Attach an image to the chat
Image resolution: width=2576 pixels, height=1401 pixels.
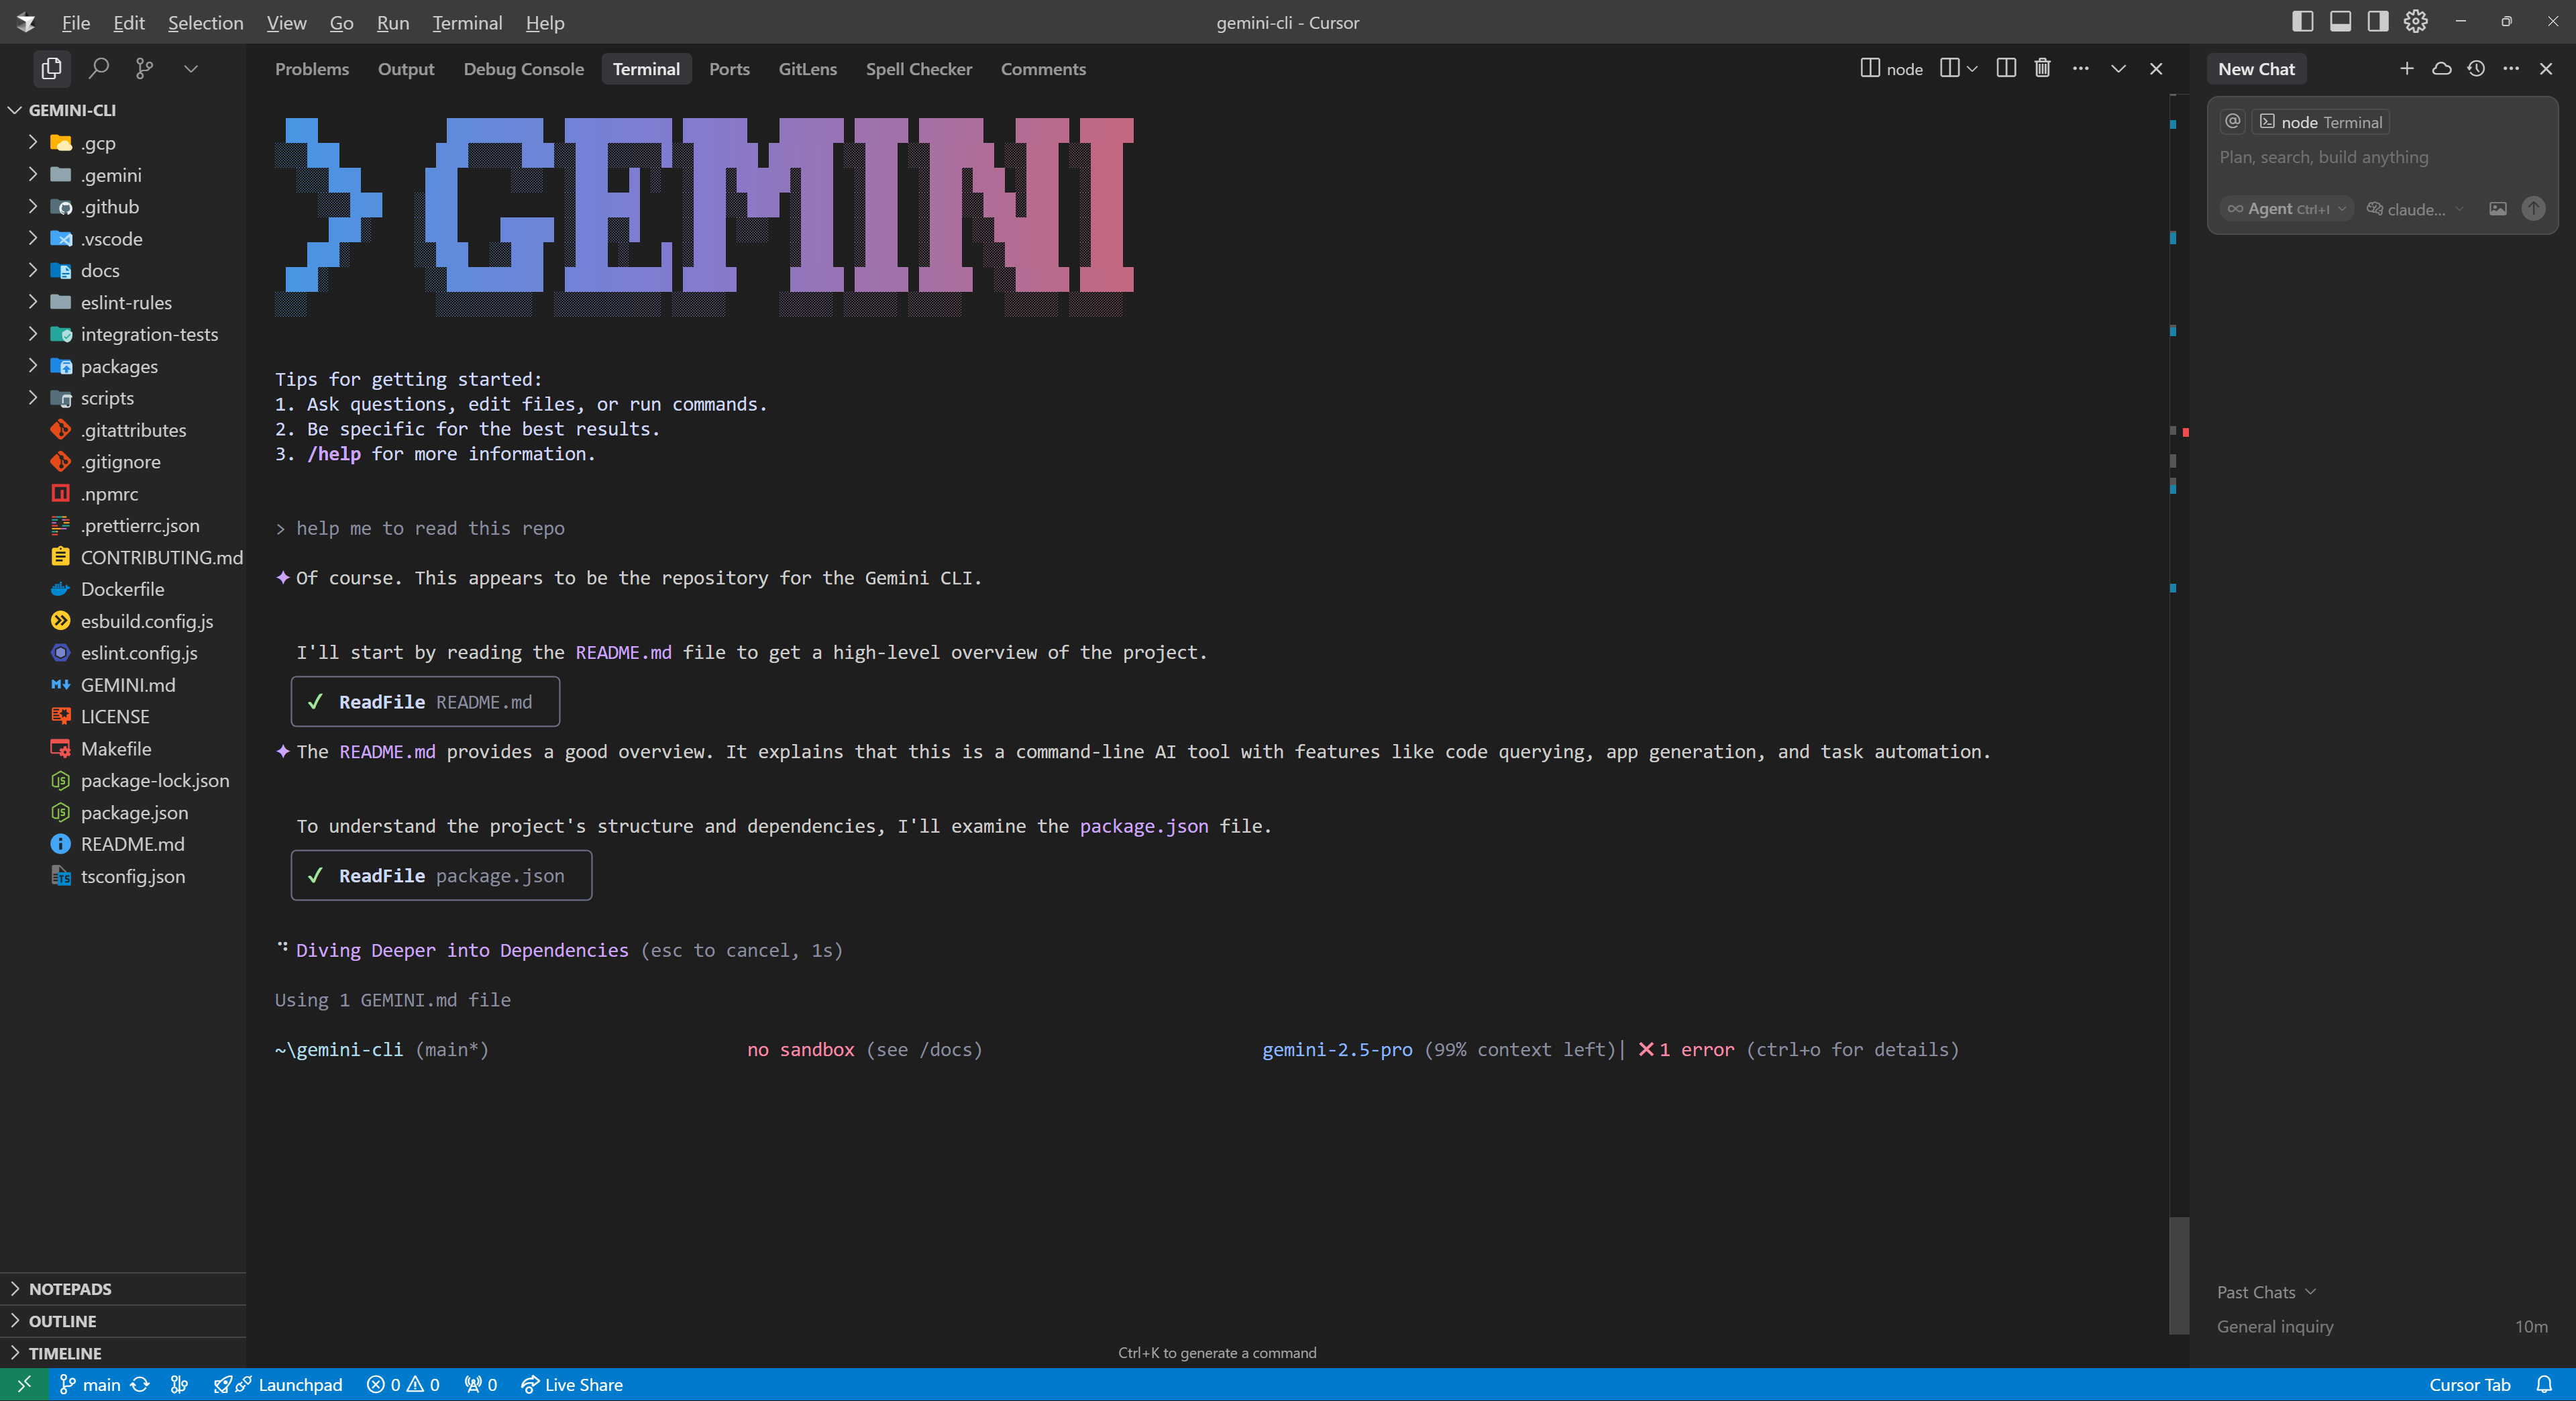(x=2497, y=208)
